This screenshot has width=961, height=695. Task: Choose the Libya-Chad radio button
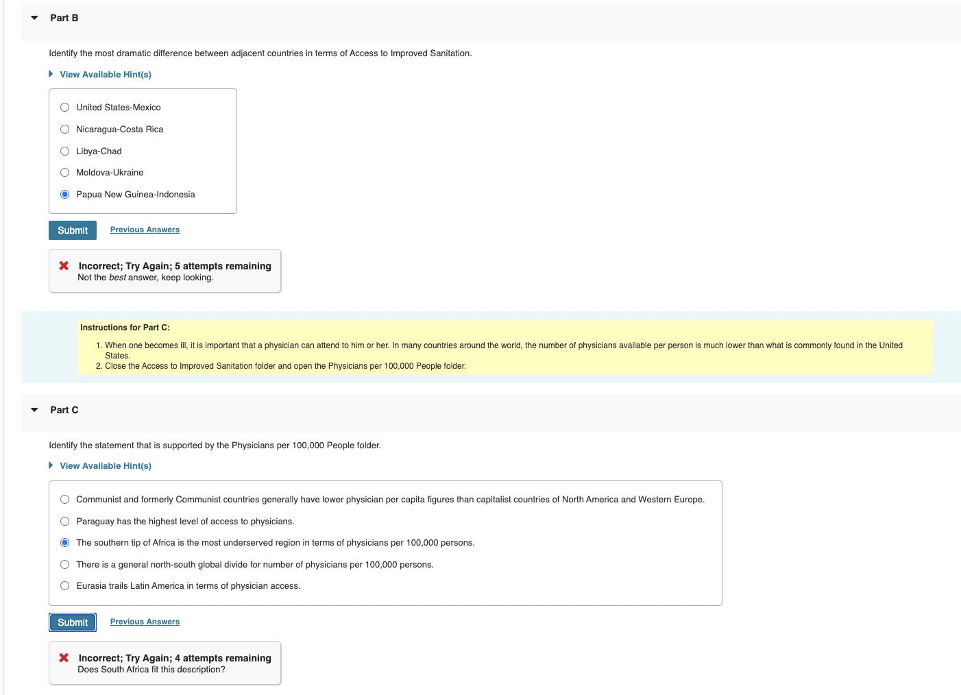64,151
